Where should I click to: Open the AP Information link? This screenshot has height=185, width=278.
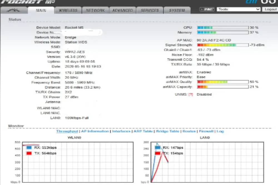[x=95, y=131]
